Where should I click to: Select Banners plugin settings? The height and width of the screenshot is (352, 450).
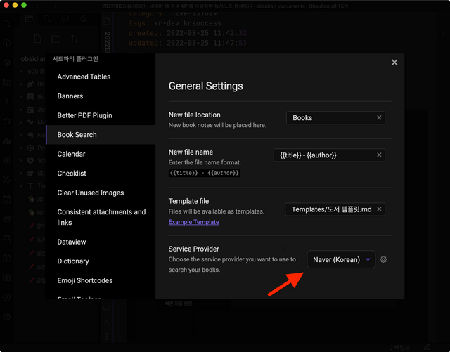[x=101, y=96]
